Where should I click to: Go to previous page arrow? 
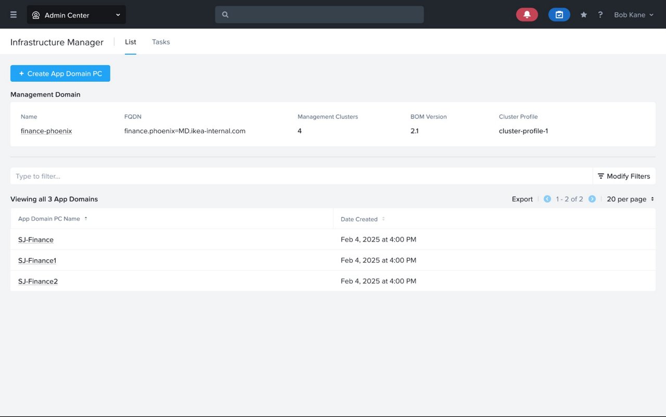point(547,199)
